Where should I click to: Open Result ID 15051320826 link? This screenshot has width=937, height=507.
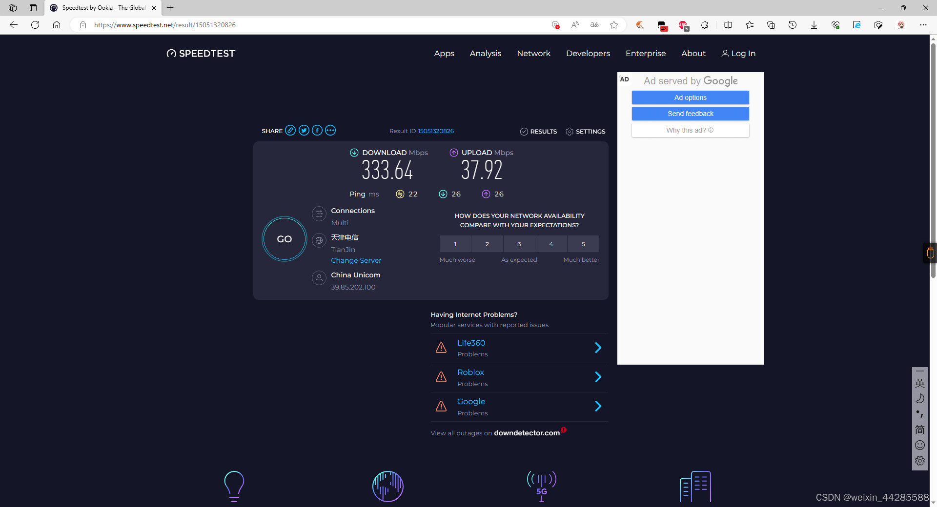(x=436, y=131)
